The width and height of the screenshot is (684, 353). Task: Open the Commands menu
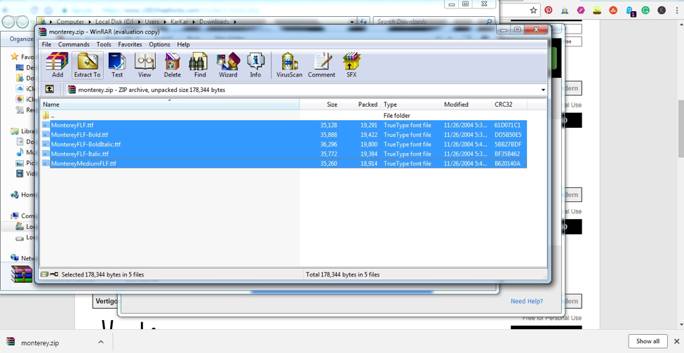click(74, 44)
